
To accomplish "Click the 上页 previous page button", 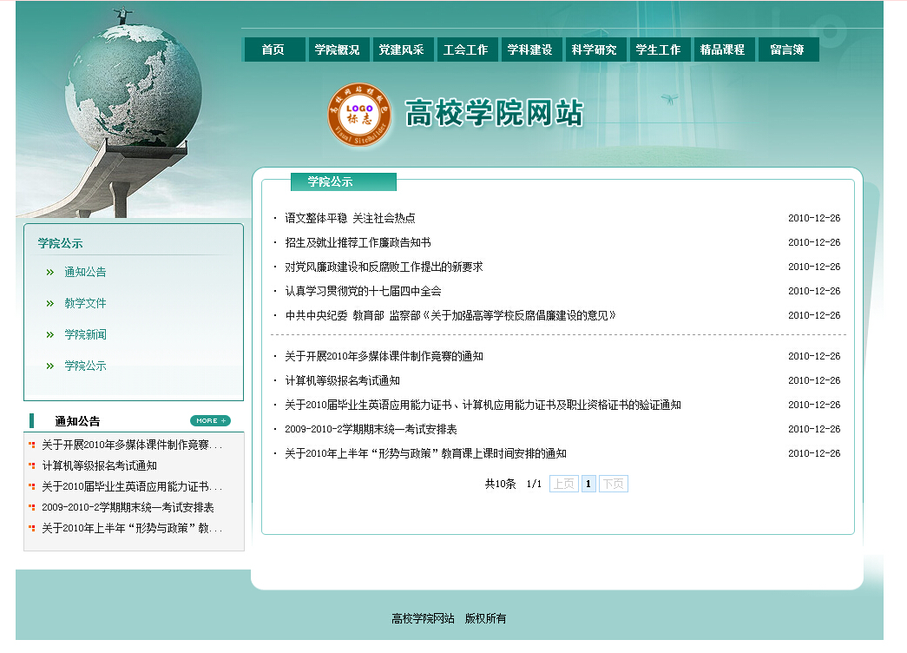I will tap(563, 485).
